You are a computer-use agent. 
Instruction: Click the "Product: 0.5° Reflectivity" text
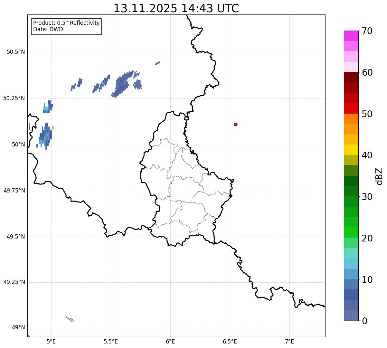pos(66,23)
